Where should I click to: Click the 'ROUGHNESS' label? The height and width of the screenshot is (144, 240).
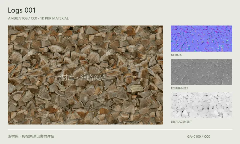point(179,88)
